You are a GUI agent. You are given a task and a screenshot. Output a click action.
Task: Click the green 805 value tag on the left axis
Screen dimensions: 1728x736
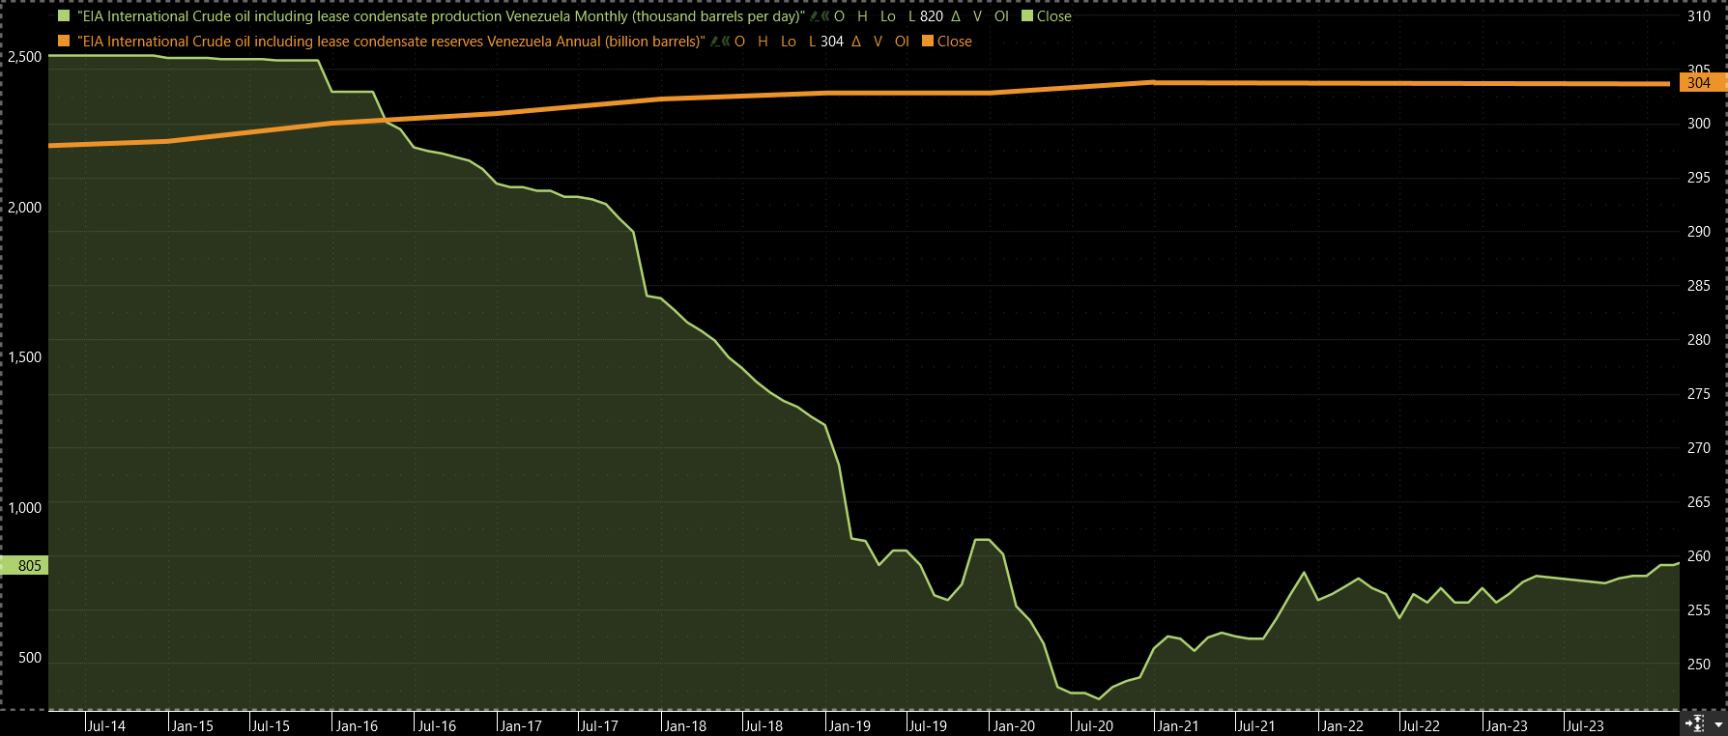[x=25, y=566]
